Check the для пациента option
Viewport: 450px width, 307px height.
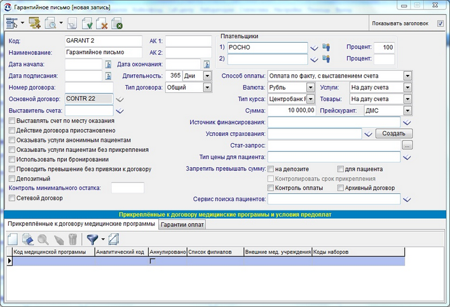341,169
